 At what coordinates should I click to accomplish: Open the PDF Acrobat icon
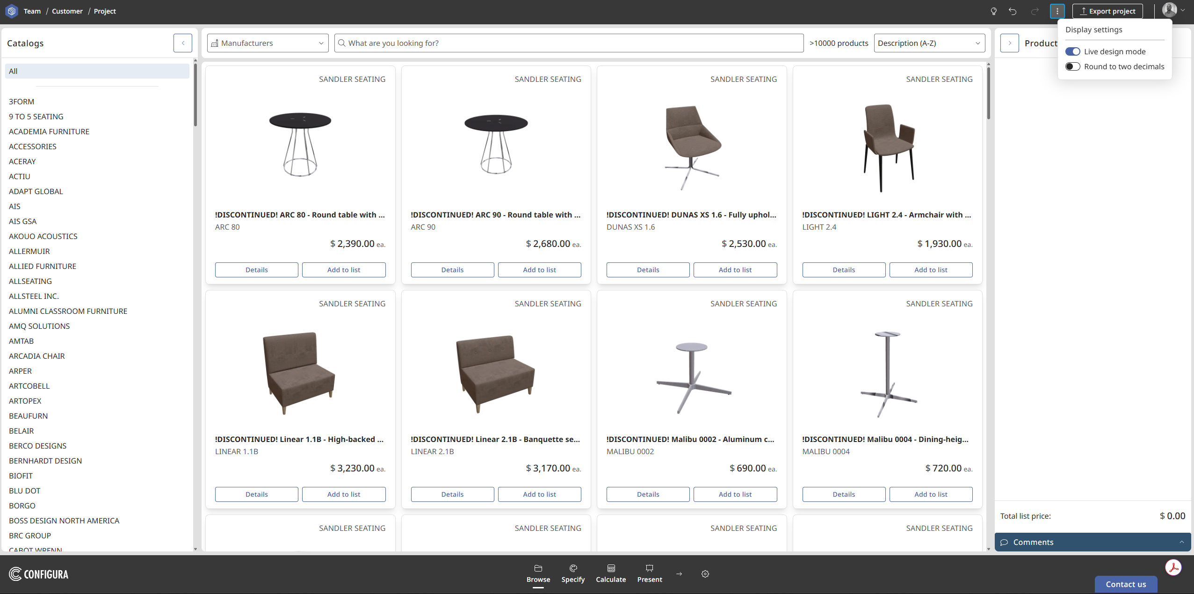click(1173, 568)
